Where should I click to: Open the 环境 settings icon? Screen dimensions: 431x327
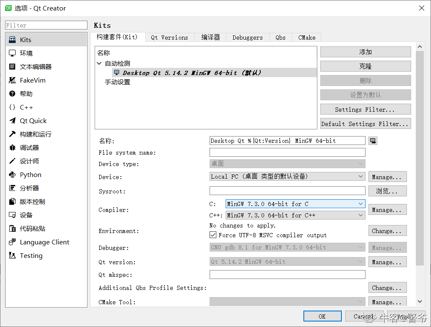[12, 53]
